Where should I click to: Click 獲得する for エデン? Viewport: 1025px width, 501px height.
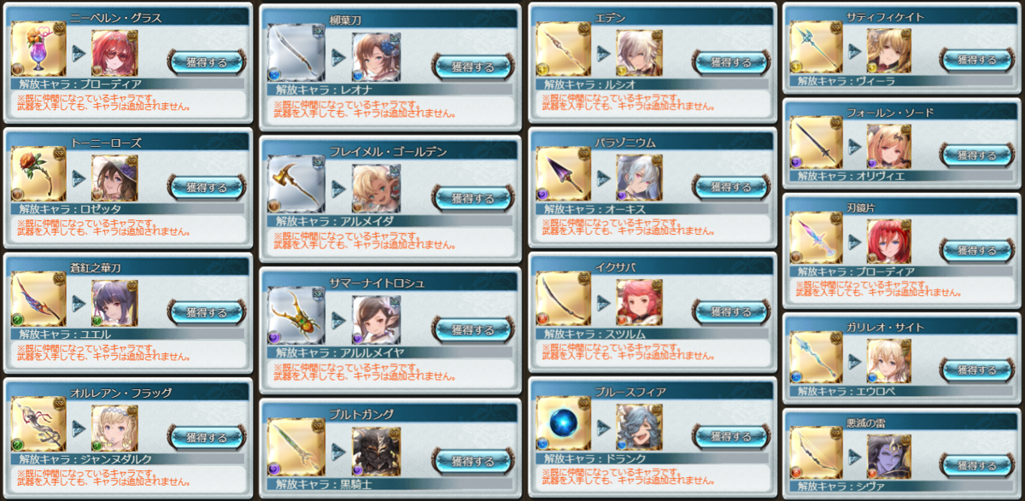(x=722, y=61)
